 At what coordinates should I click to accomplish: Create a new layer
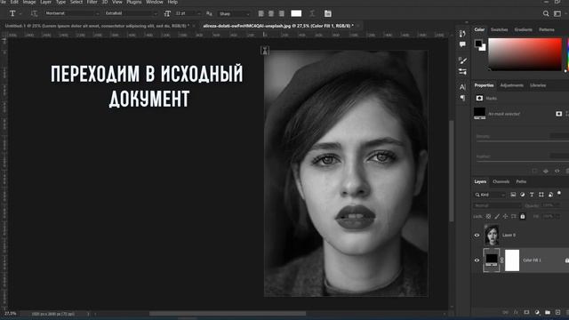point(557,312)
